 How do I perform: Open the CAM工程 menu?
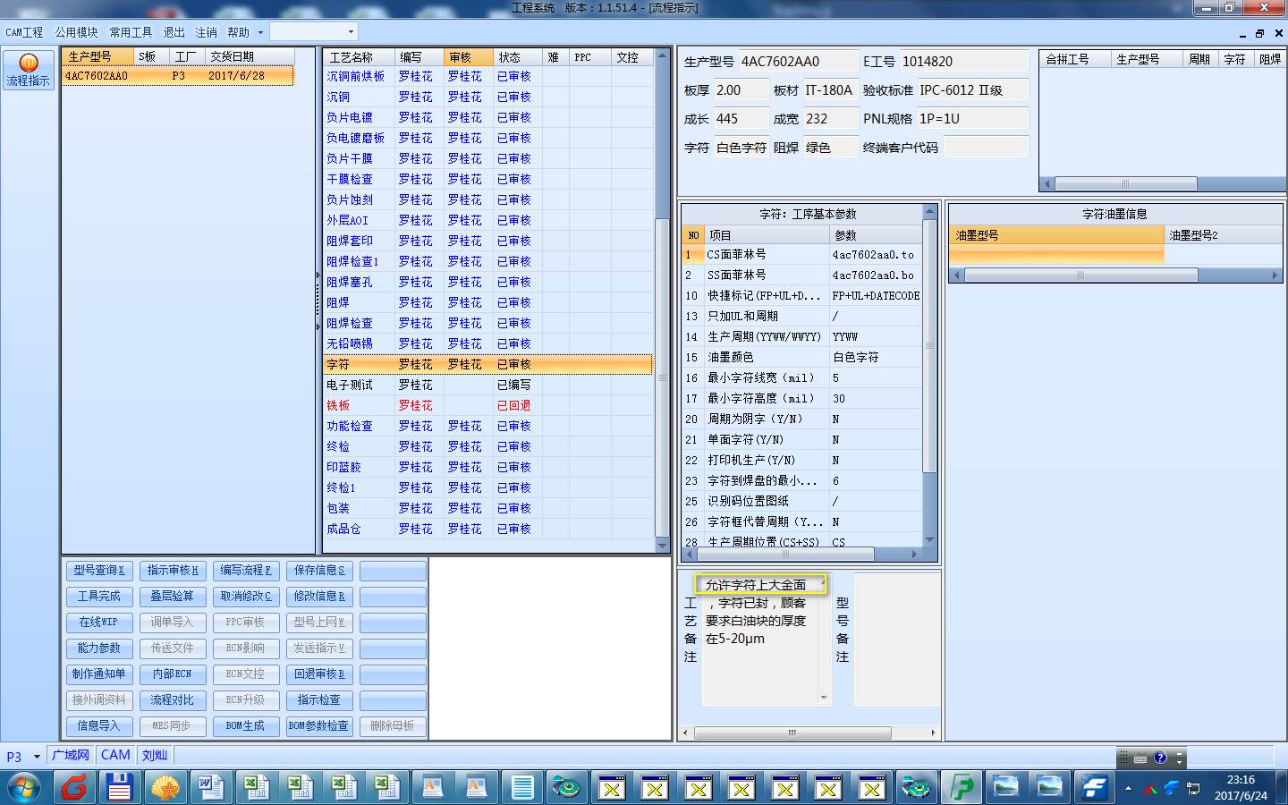coord(24,32)
